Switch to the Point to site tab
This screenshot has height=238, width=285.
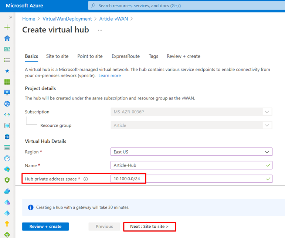click(90, 56)
